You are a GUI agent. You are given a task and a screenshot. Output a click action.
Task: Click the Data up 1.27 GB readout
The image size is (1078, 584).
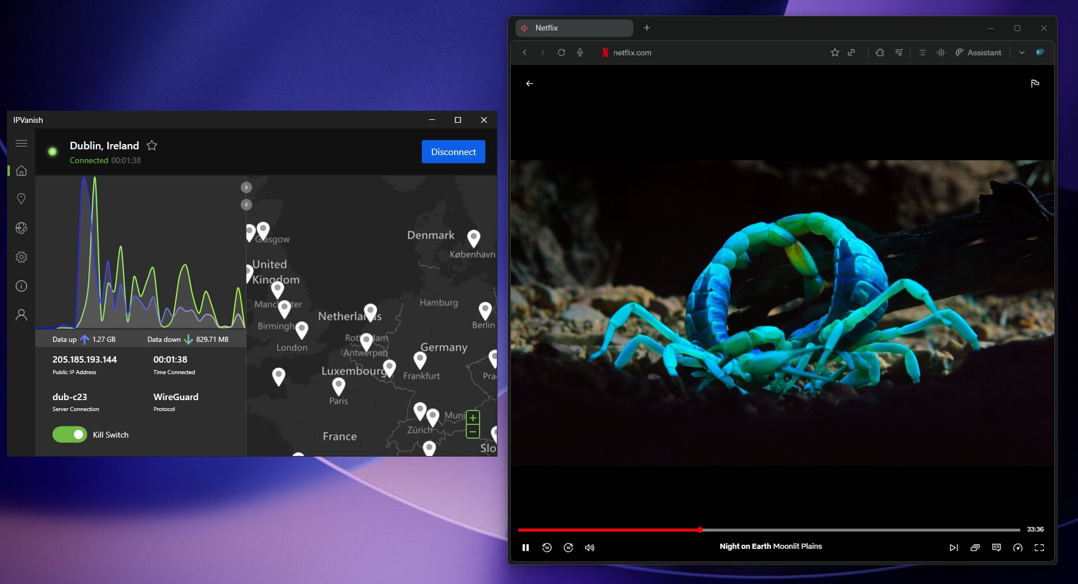pos(84,340)
